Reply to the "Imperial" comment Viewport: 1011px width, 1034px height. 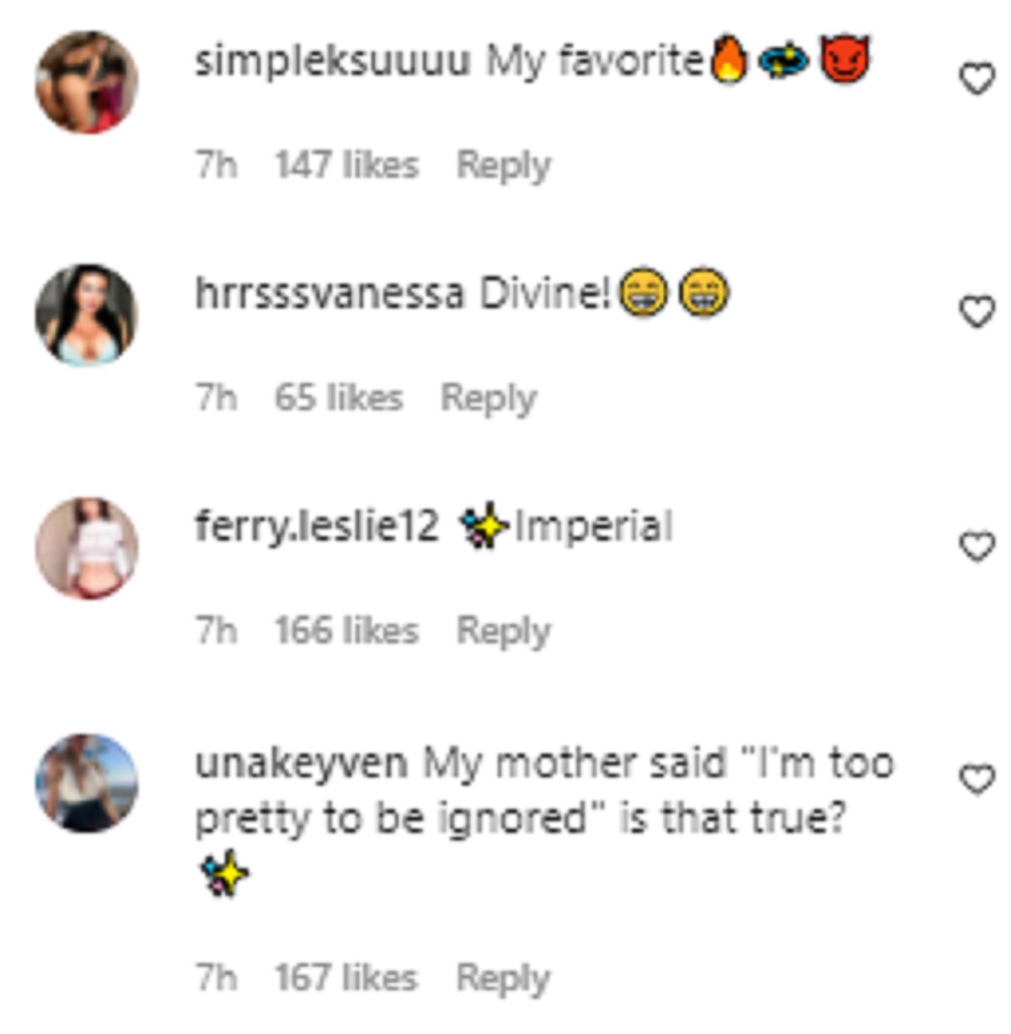(503, 632)
